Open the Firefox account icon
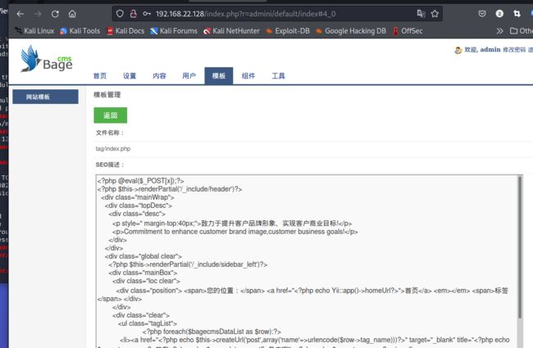The width and height of the screenshot is (533, 348). tap(499, 14)
